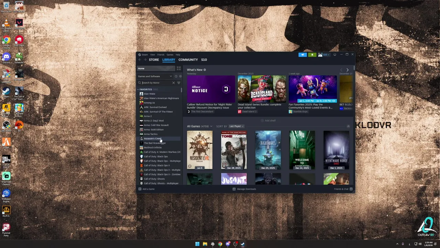Click the Chrome icon in the taskbar
This screenshot has width=440, height=248.
click(220, 244)
